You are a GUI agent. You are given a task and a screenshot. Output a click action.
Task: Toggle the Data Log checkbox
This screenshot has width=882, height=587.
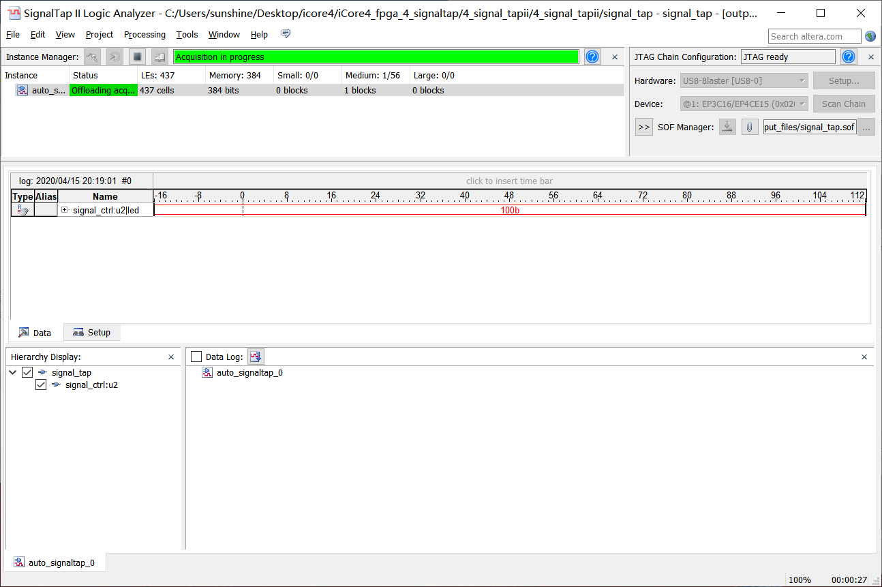[197, 357]
